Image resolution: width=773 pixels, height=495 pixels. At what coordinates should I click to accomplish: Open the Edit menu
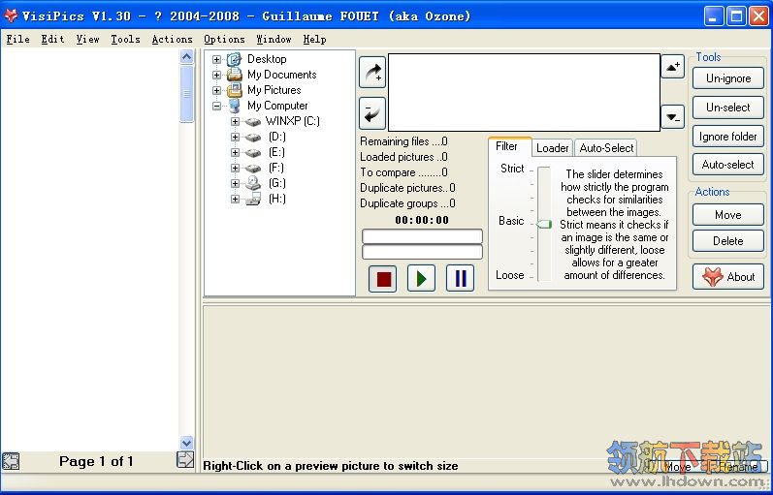(x=52, y=39)
